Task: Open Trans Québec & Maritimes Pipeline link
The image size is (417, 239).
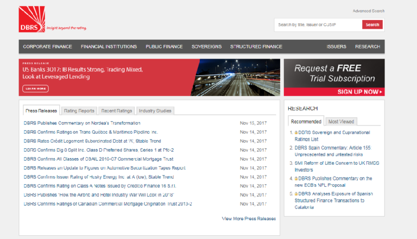Action: [91, 132]
